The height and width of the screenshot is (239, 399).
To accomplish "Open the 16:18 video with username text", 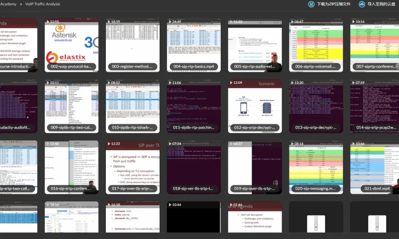I will (x=132, y=220).
